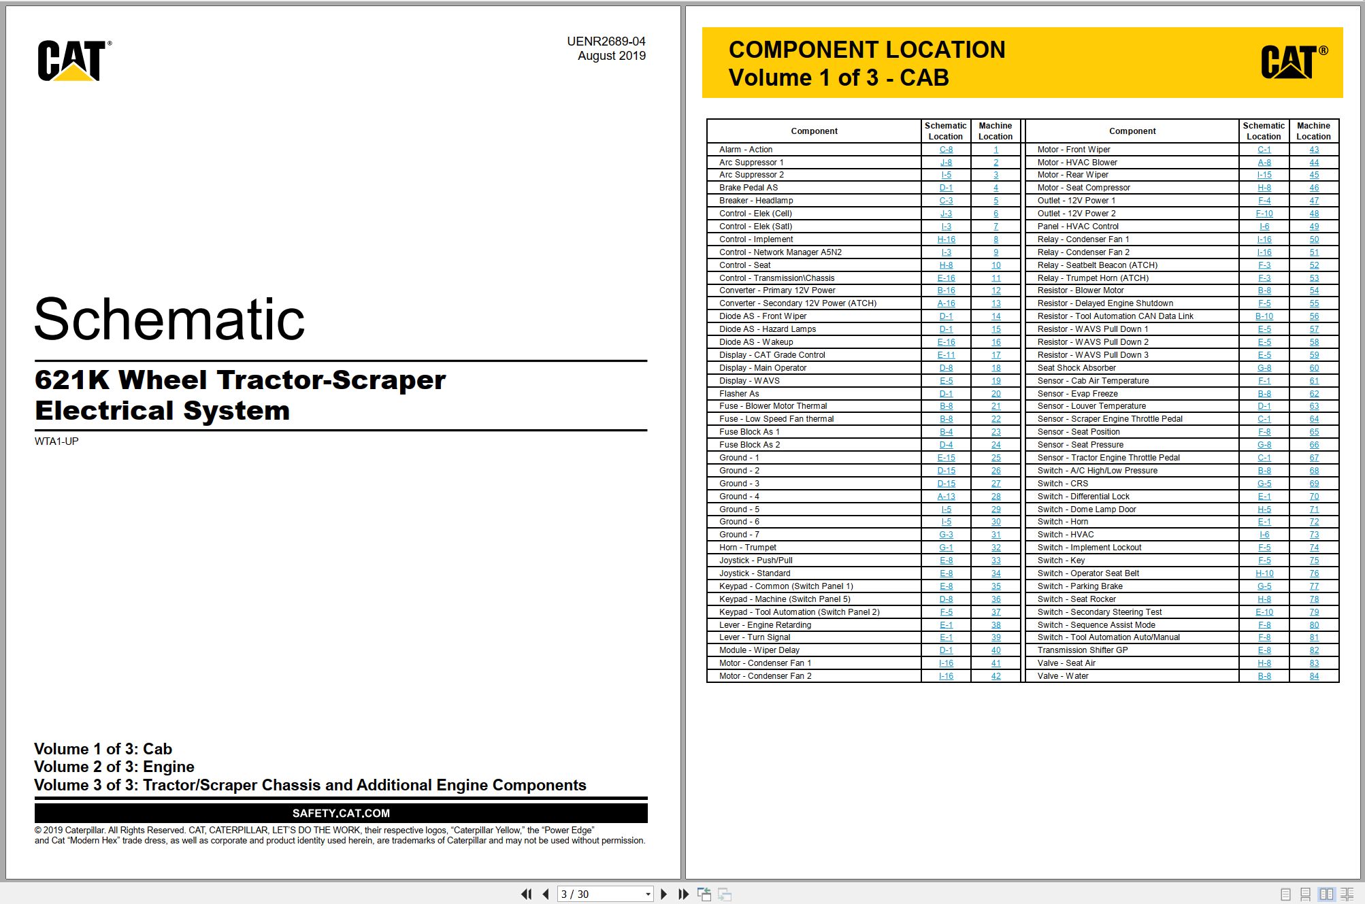Click the CAT logo on the cover page

pyautogui.click(x=74, y=61)
